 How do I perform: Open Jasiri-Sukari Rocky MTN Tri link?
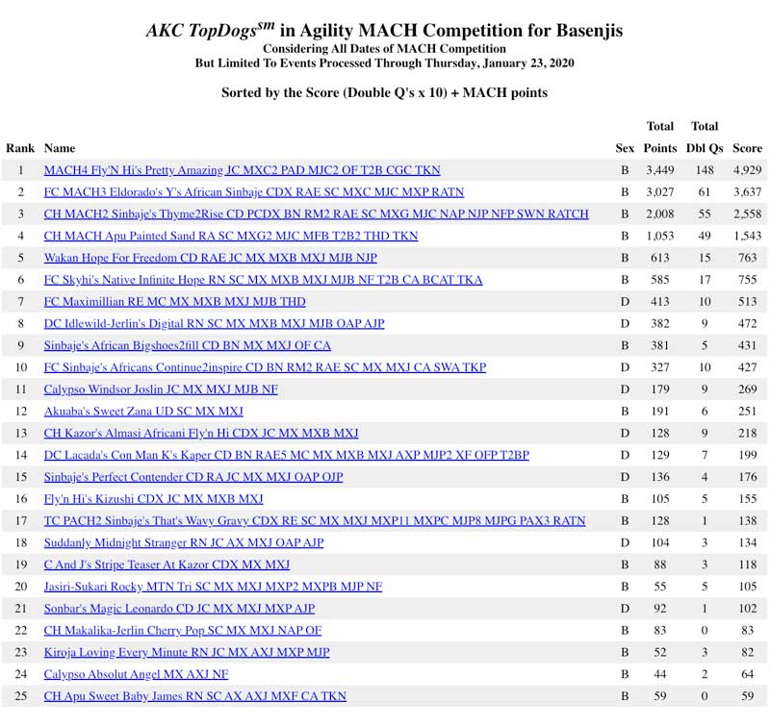[213, 587]
